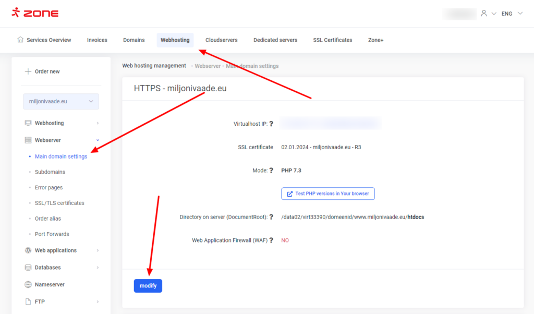The height and width of the screenshot is (314, 534).
Task: Expand the Web applications section
Action: pos(98,250)
